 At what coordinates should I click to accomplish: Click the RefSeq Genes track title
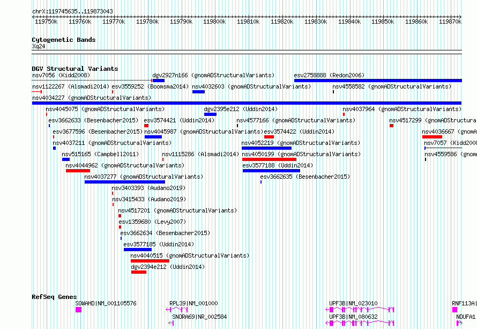[54, 297]
